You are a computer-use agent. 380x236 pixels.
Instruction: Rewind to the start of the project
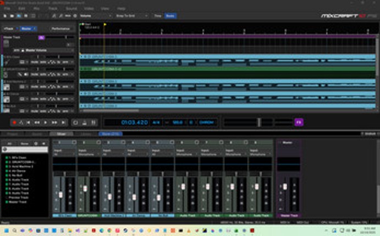[29, 122]
